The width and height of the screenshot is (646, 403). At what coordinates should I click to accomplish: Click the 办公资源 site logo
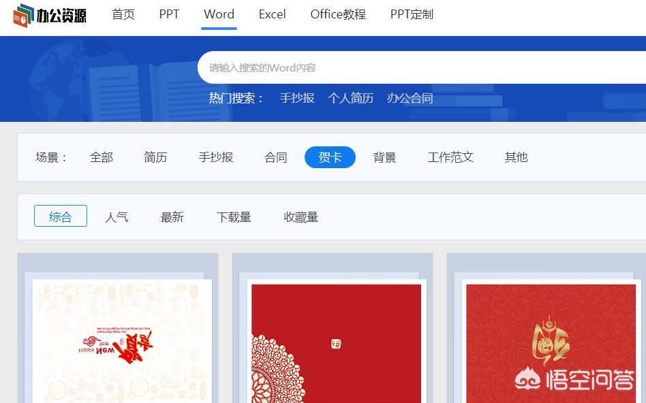[50, 15]
